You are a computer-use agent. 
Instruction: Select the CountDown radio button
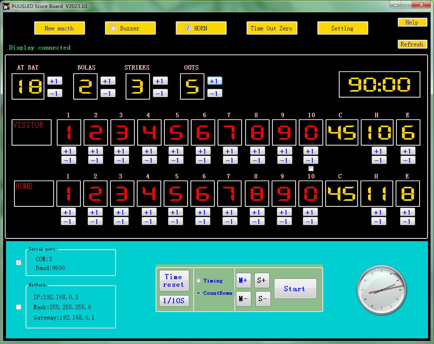point(198,293)
